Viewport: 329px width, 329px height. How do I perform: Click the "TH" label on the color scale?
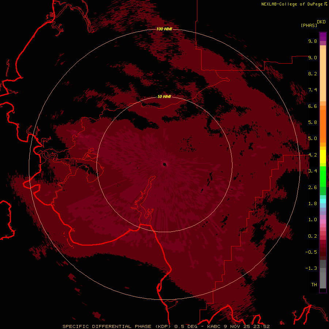click(314, 285)
